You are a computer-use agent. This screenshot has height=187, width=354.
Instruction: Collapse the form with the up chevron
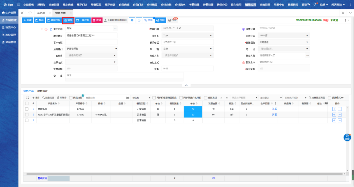pyautogui.click(x=186, y=85)
